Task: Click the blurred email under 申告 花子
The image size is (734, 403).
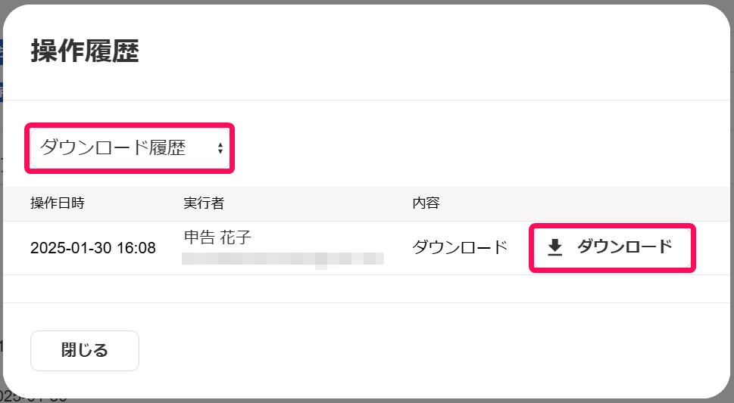Action: pos(283,259)
